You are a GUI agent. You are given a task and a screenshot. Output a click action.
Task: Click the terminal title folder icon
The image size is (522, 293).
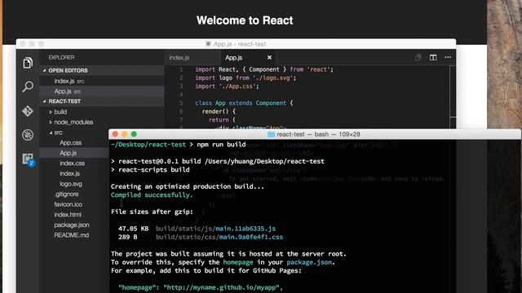[271, 134]
